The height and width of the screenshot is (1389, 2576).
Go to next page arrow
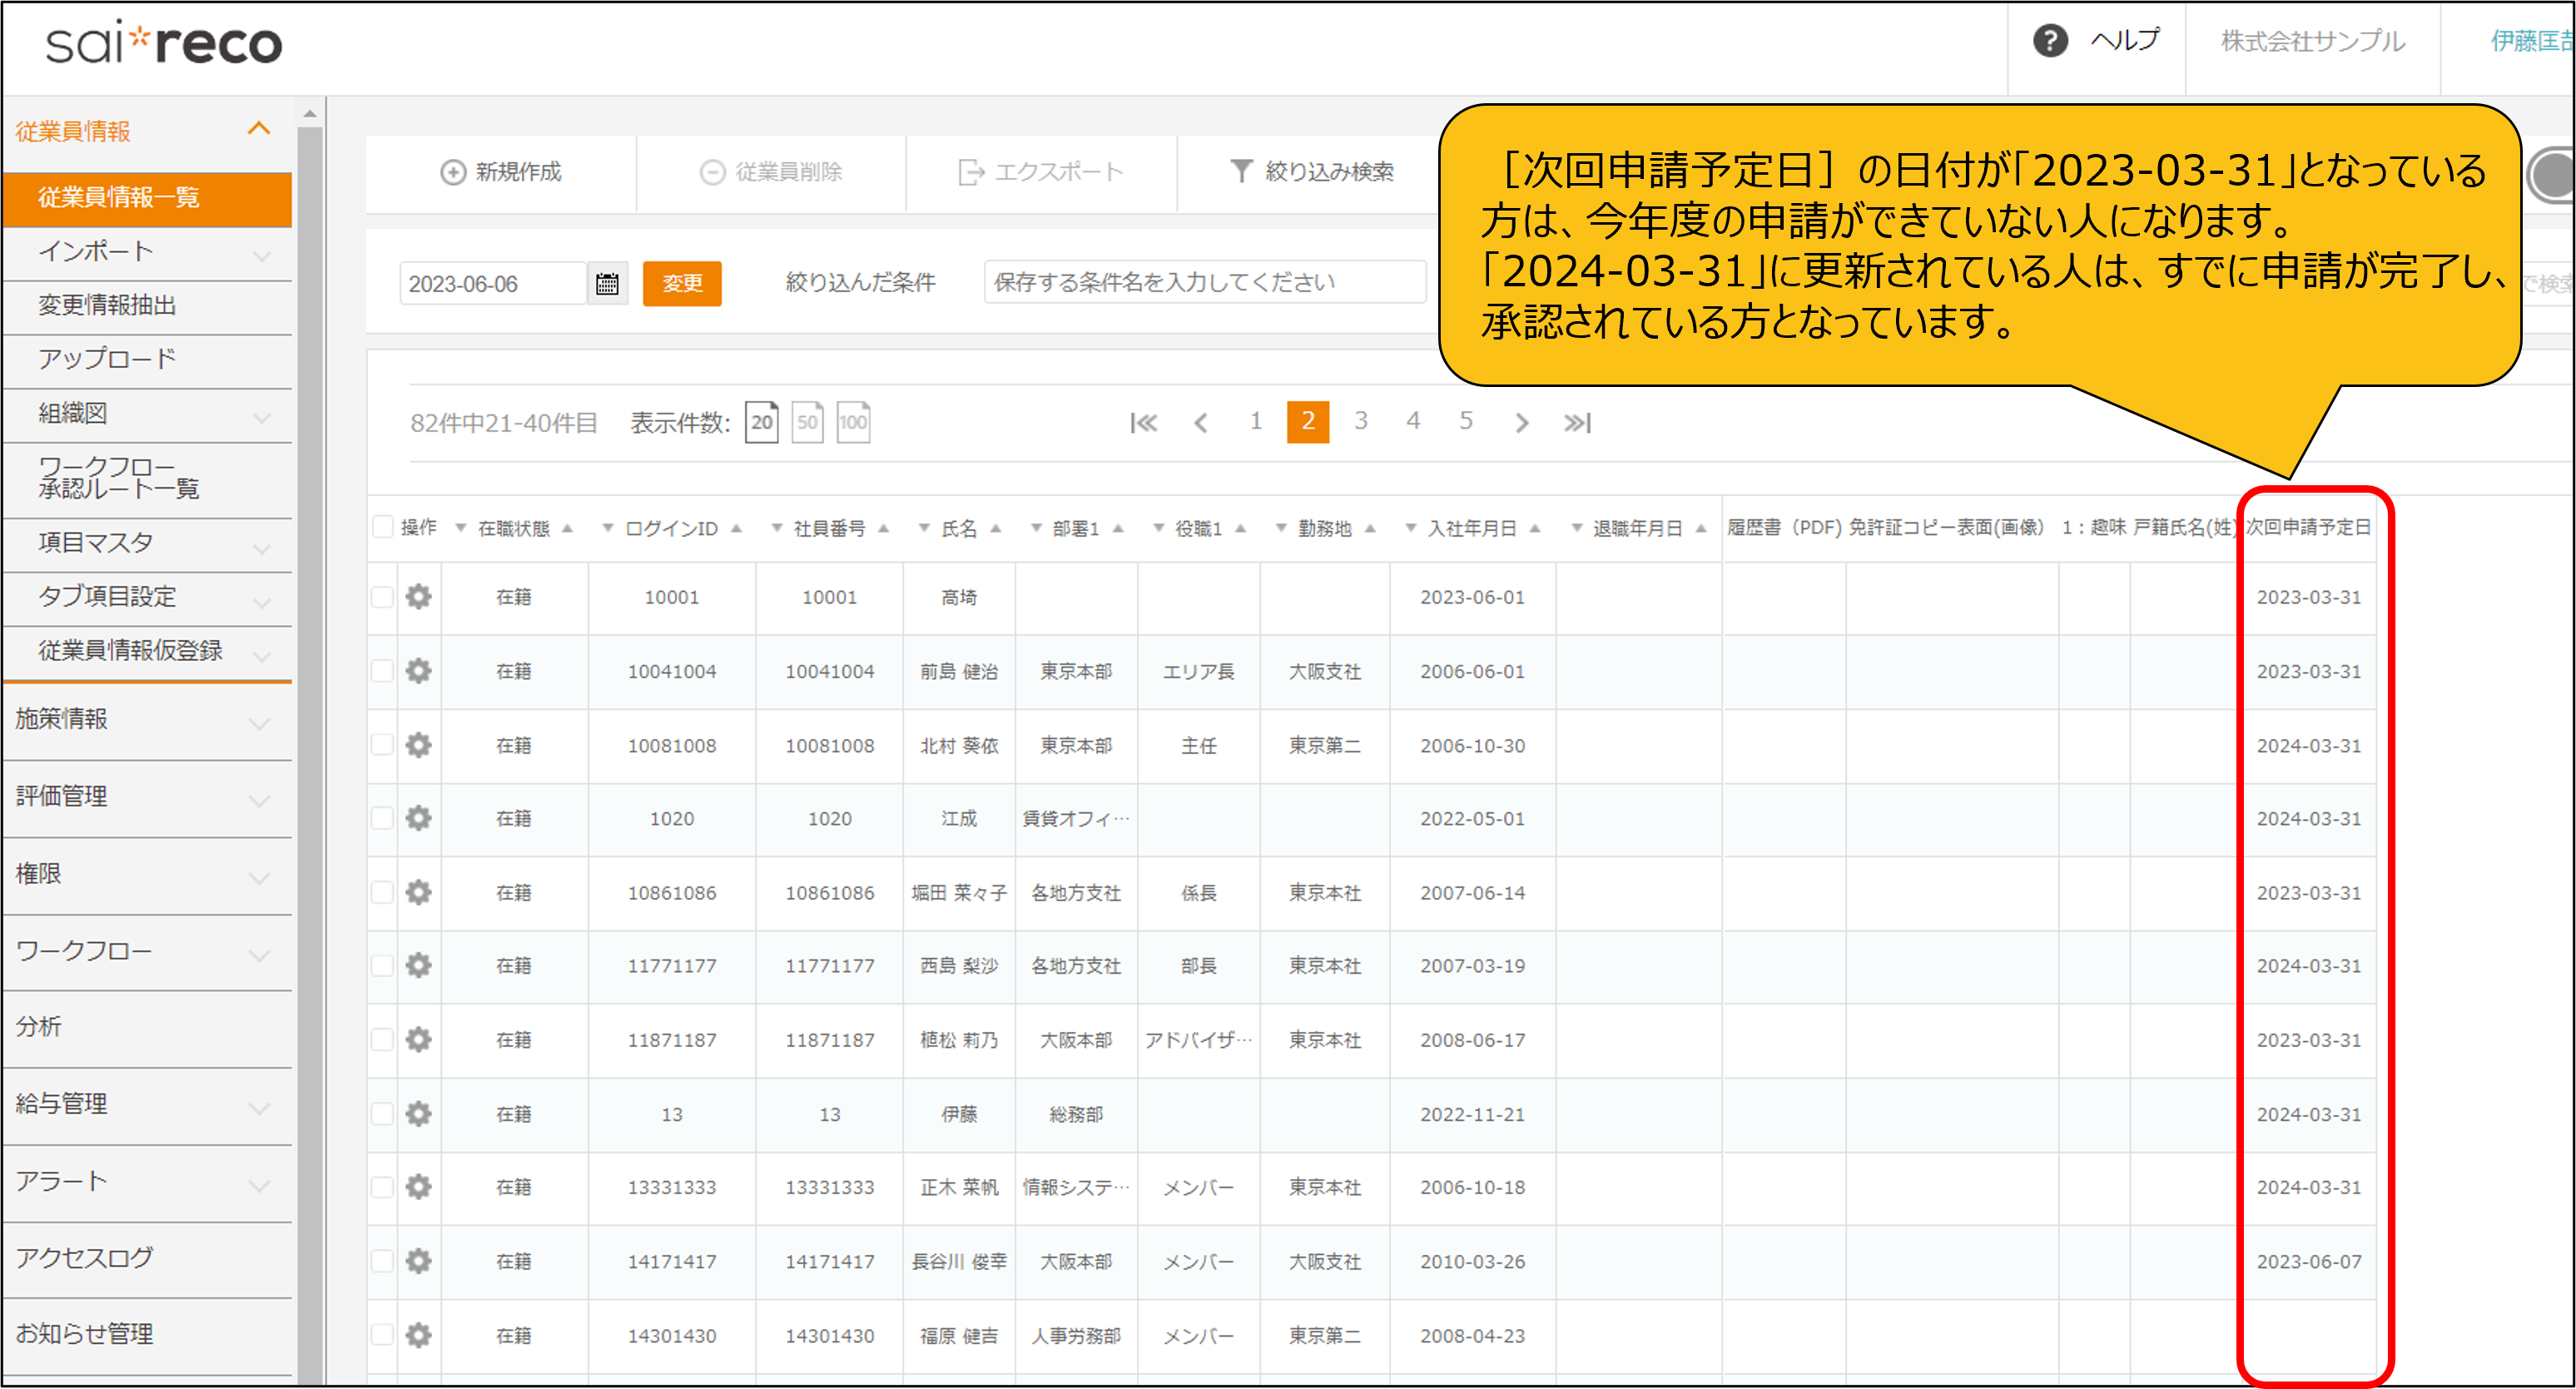pyautogui.click(x=1521, y=423)
